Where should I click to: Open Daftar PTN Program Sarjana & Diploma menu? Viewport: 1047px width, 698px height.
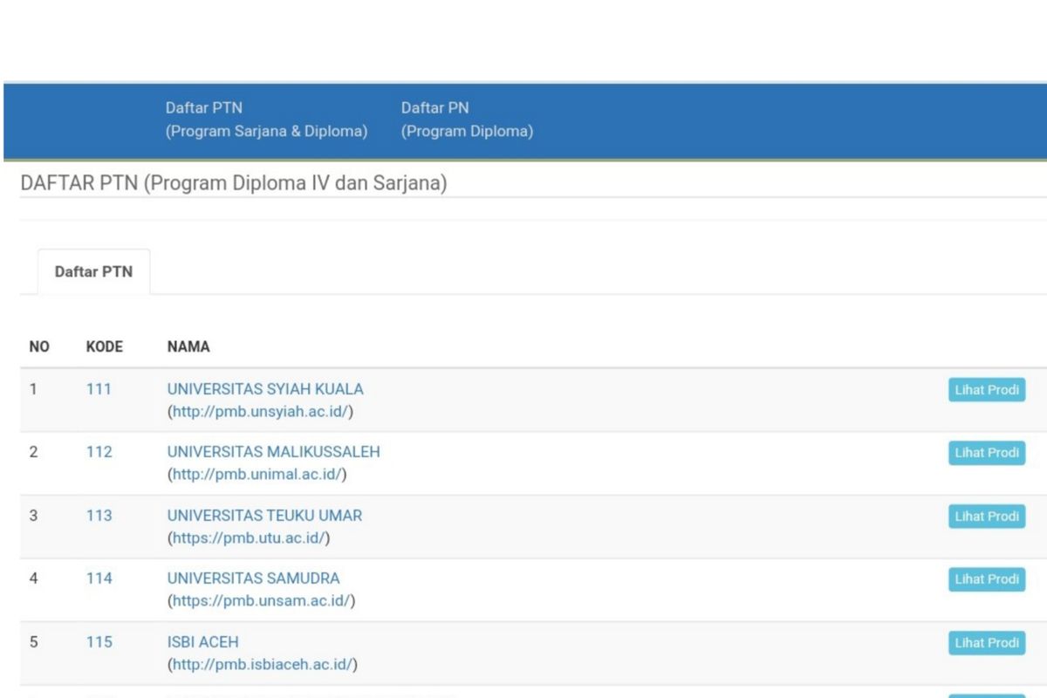coord(266,120)
